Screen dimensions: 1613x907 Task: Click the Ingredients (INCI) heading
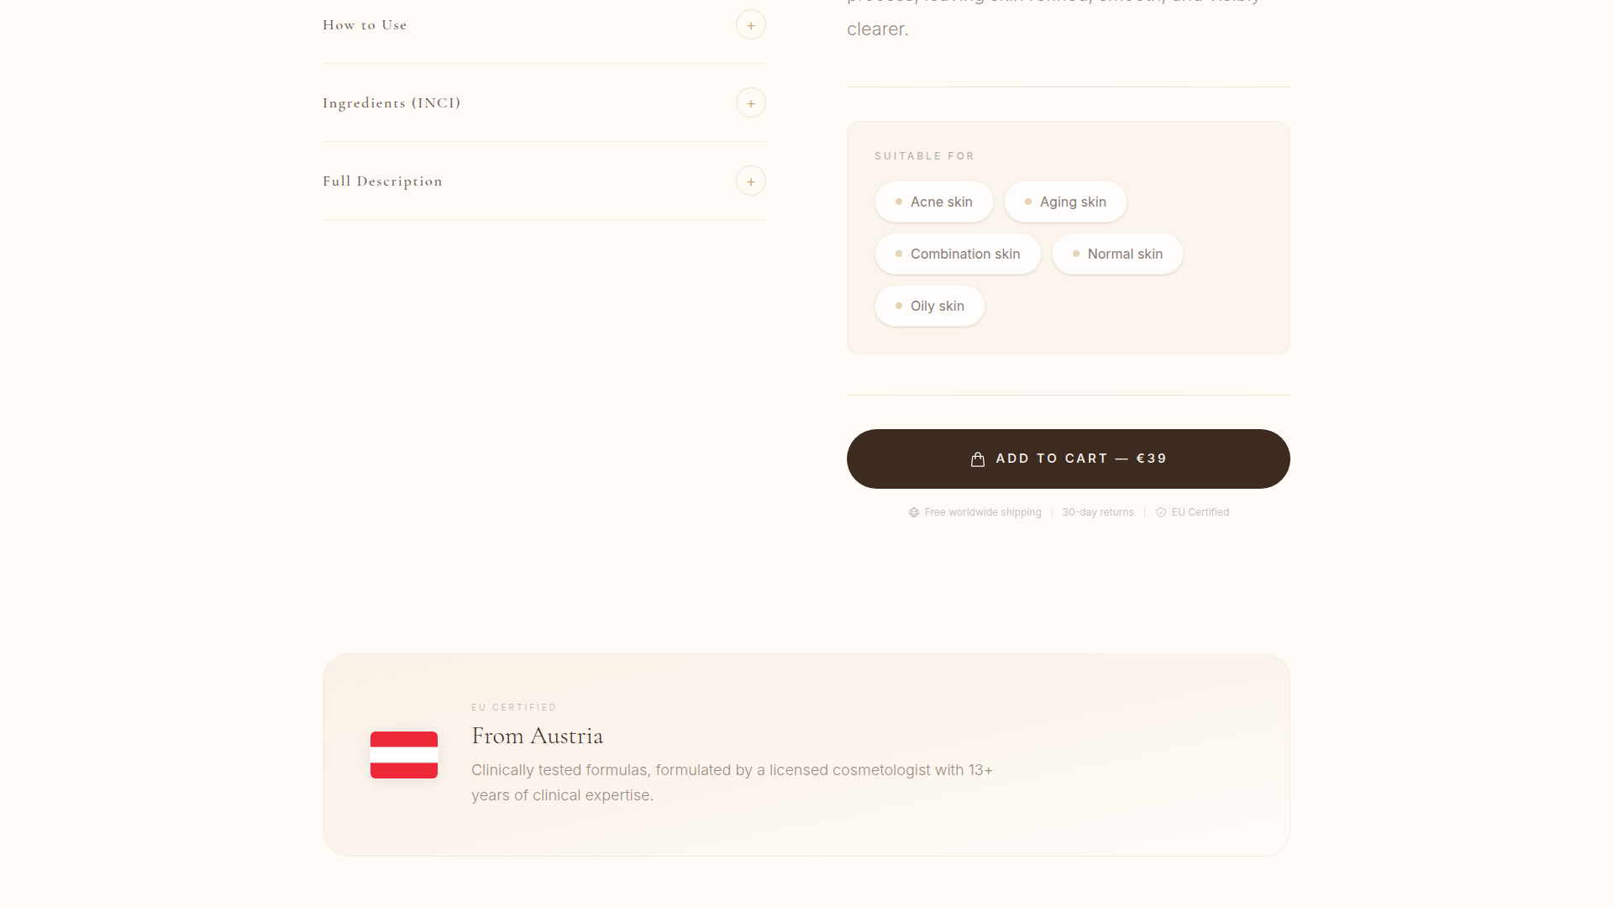point(391,103)
